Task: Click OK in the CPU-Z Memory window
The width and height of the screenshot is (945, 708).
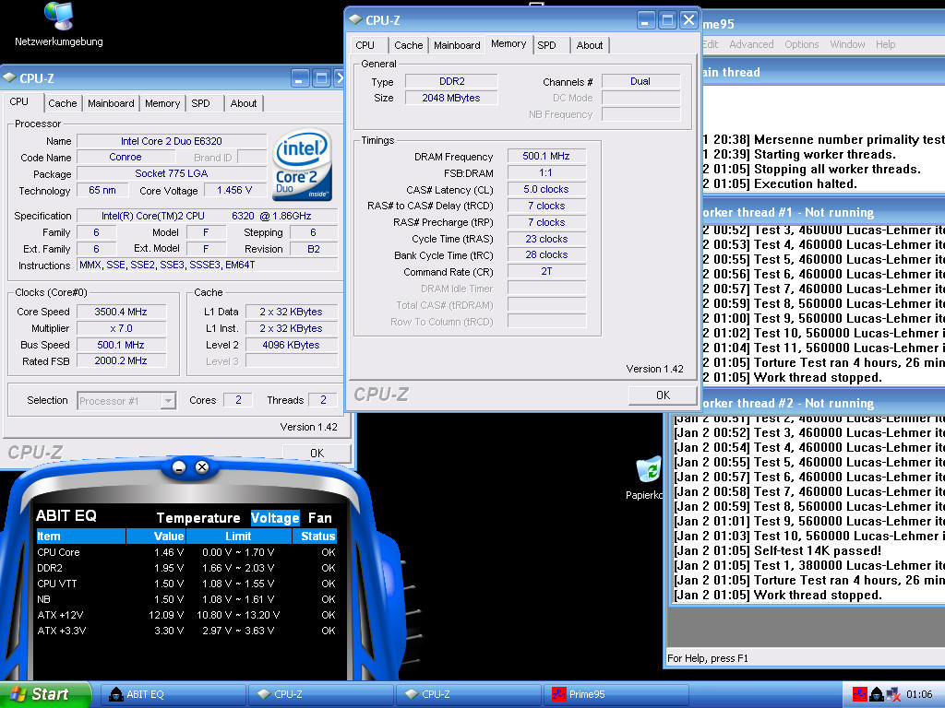Action: click(663, 395)
